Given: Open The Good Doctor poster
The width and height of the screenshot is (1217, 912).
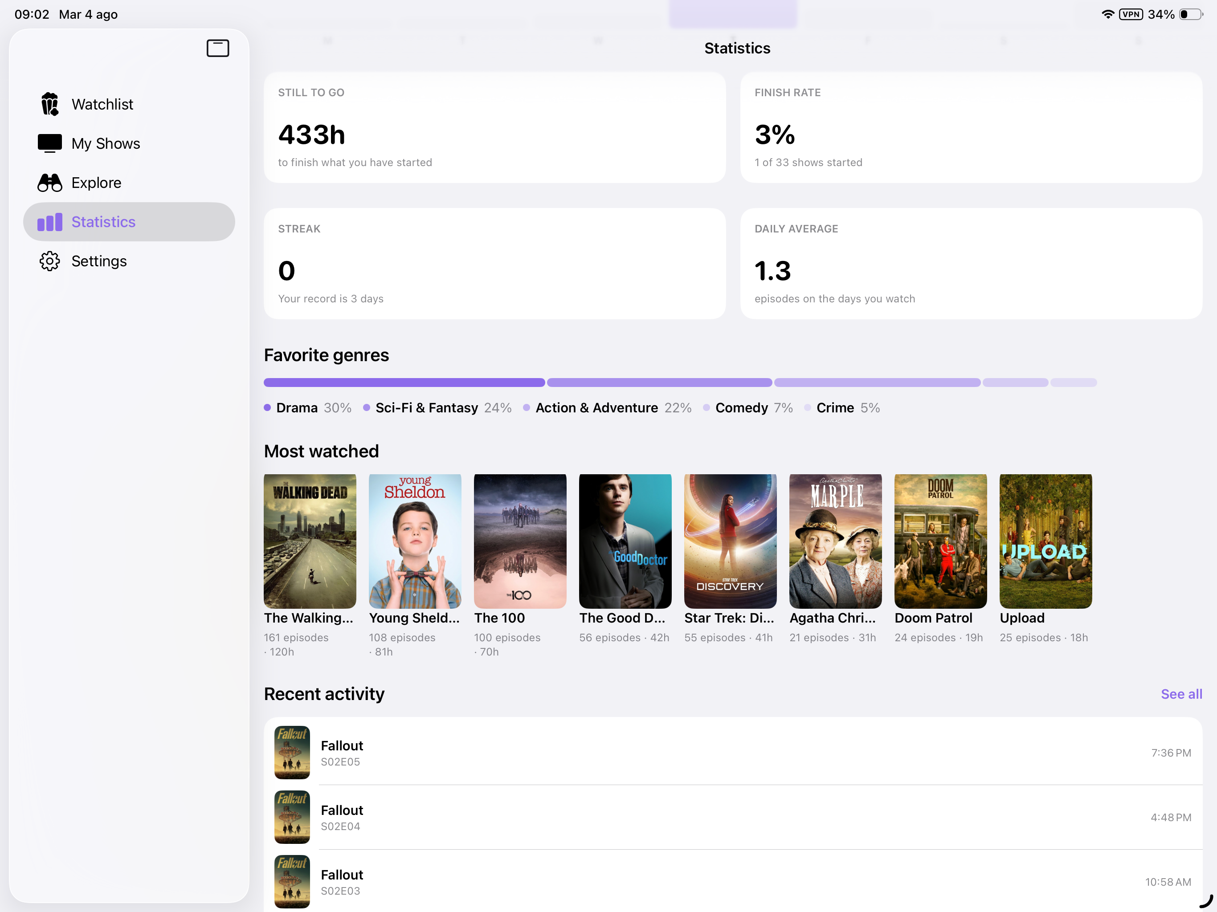Looking at the screenshot, I should click(x=625, y=541).
